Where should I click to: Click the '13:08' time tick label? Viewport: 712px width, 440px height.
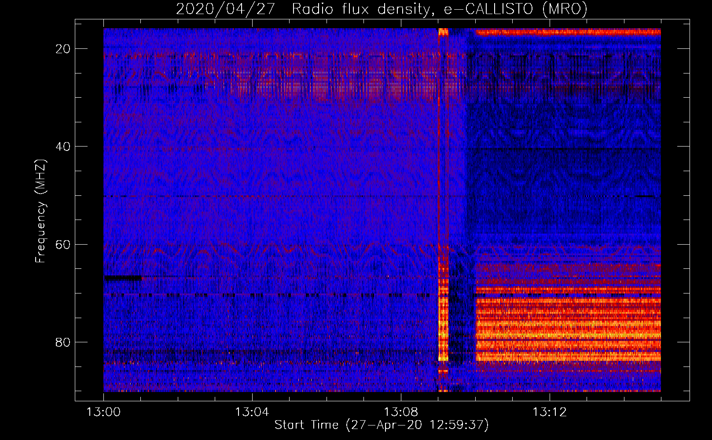[x=401, y=412]
